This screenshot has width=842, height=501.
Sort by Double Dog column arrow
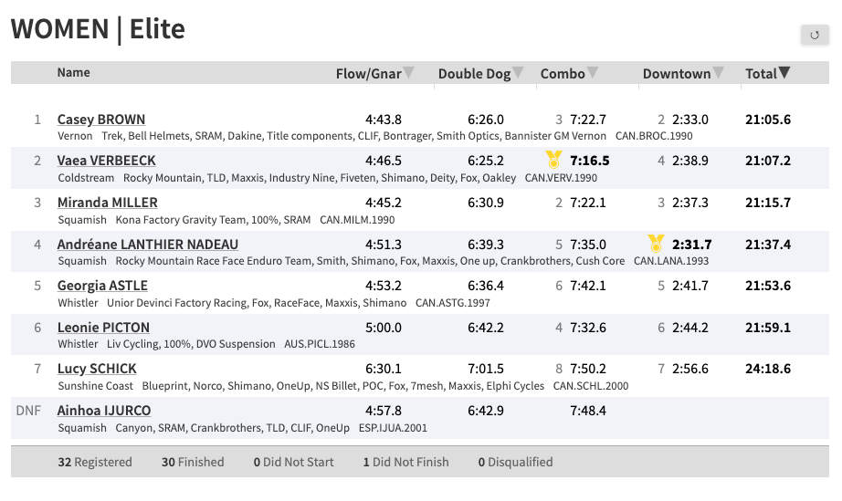tap(518, 73)
